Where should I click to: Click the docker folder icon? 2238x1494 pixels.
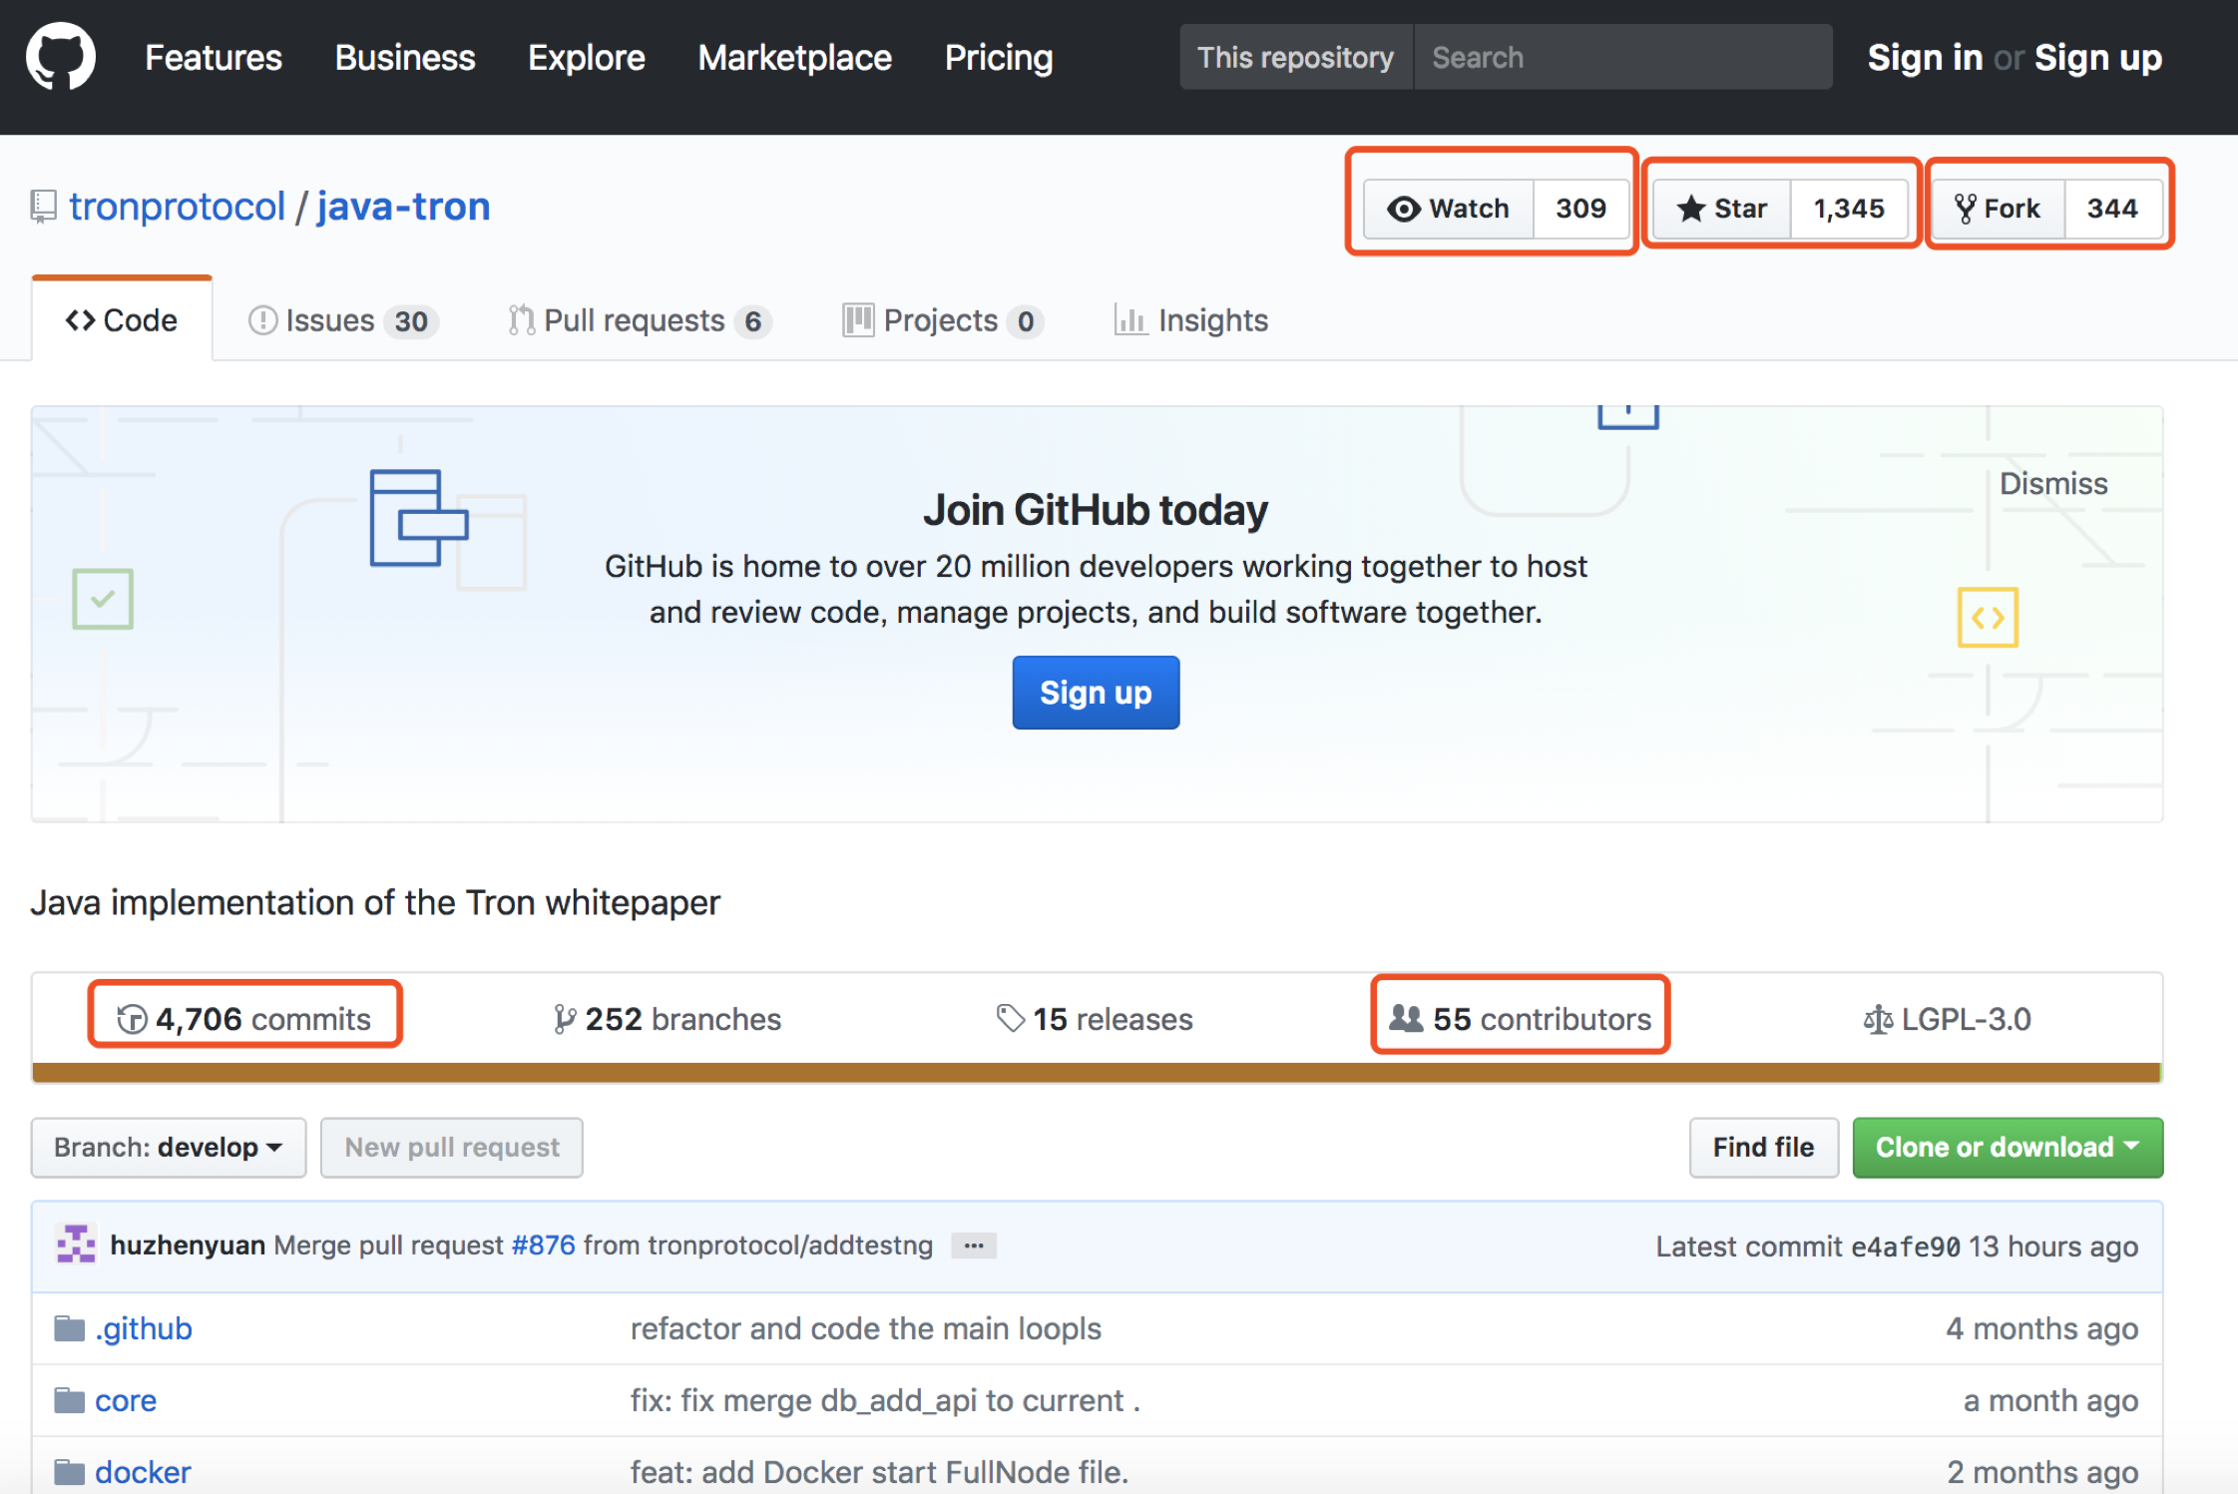pos(69,1472)
